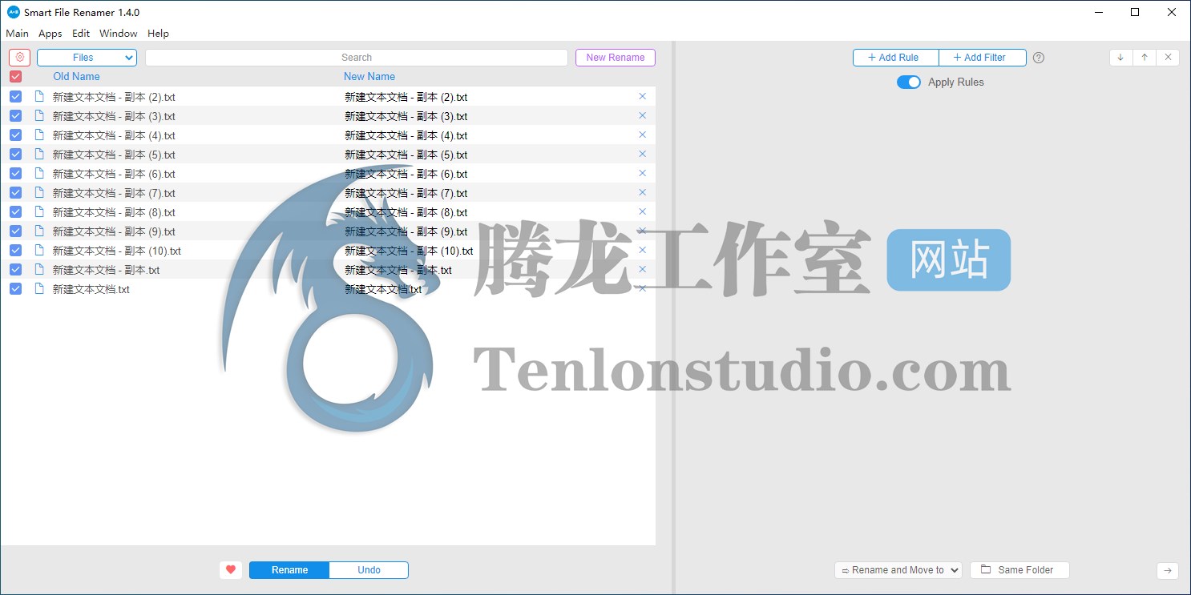Uncheck the 新建文本文档 - 副本 (7).txt checkbox
1191x595 pixels.
point(15,192)
